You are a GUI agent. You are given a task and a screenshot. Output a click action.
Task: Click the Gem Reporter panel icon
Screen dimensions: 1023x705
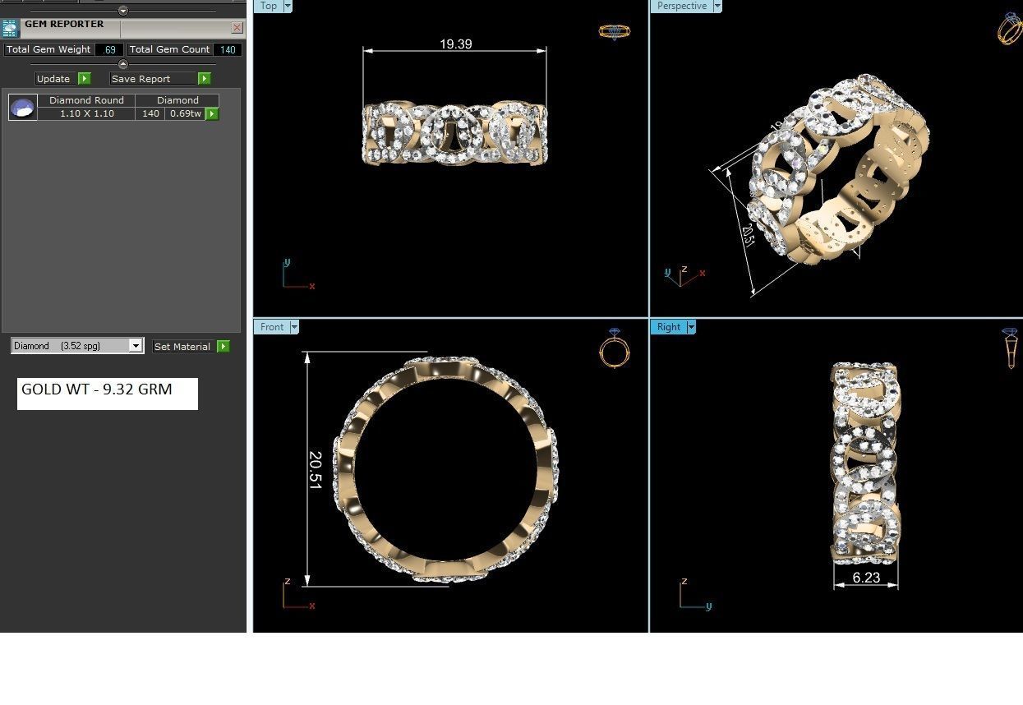point(10,28)
